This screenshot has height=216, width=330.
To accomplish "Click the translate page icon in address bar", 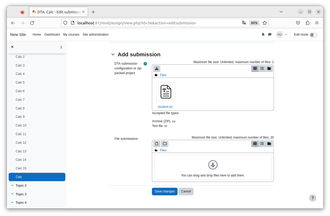I will (x=244, y=23).
